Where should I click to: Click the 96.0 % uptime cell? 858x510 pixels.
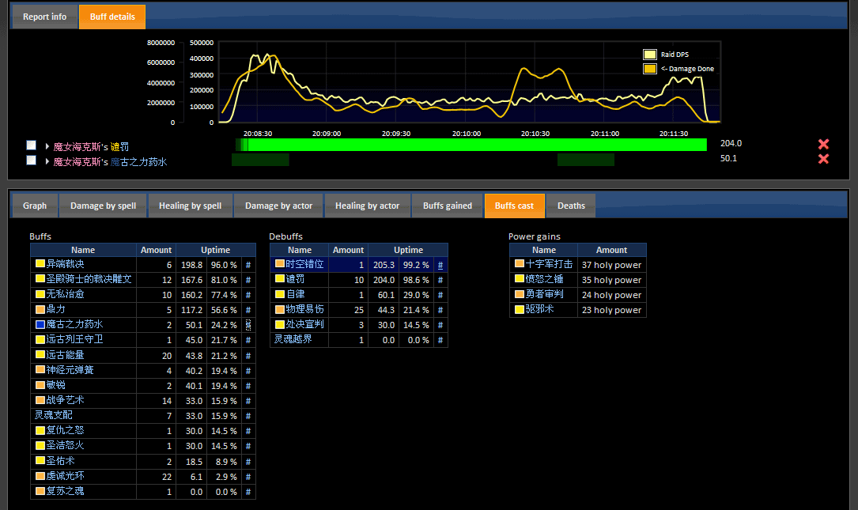pyautogui.click(x=224, y=265)
